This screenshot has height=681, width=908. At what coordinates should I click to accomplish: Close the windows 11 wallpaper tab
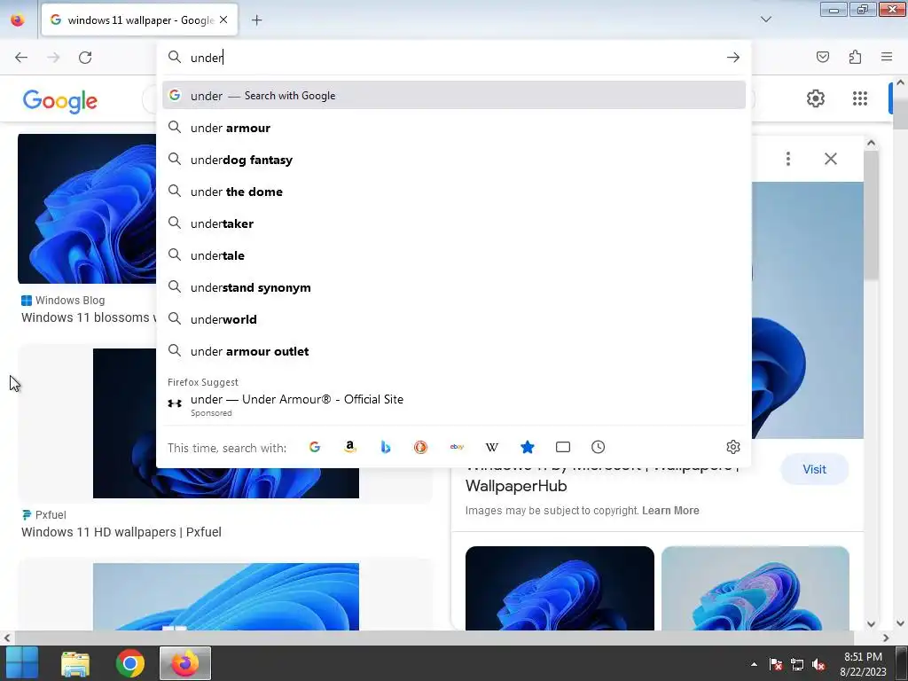tap(223, 20)
